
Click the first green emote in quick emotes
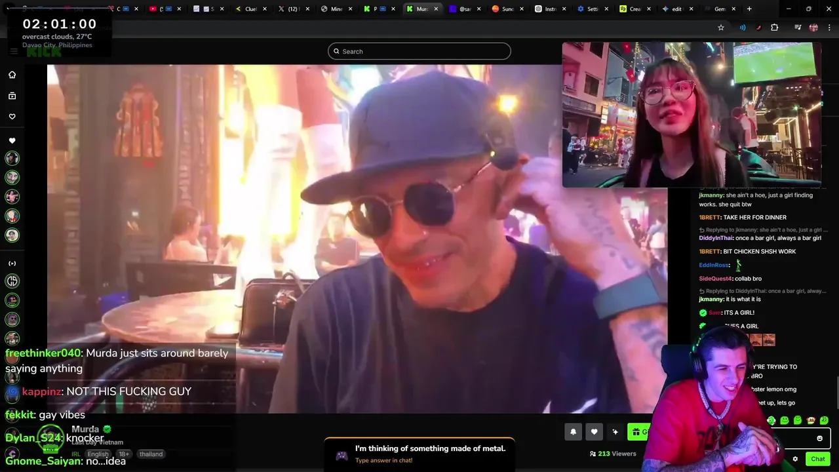tap(771, 420)
